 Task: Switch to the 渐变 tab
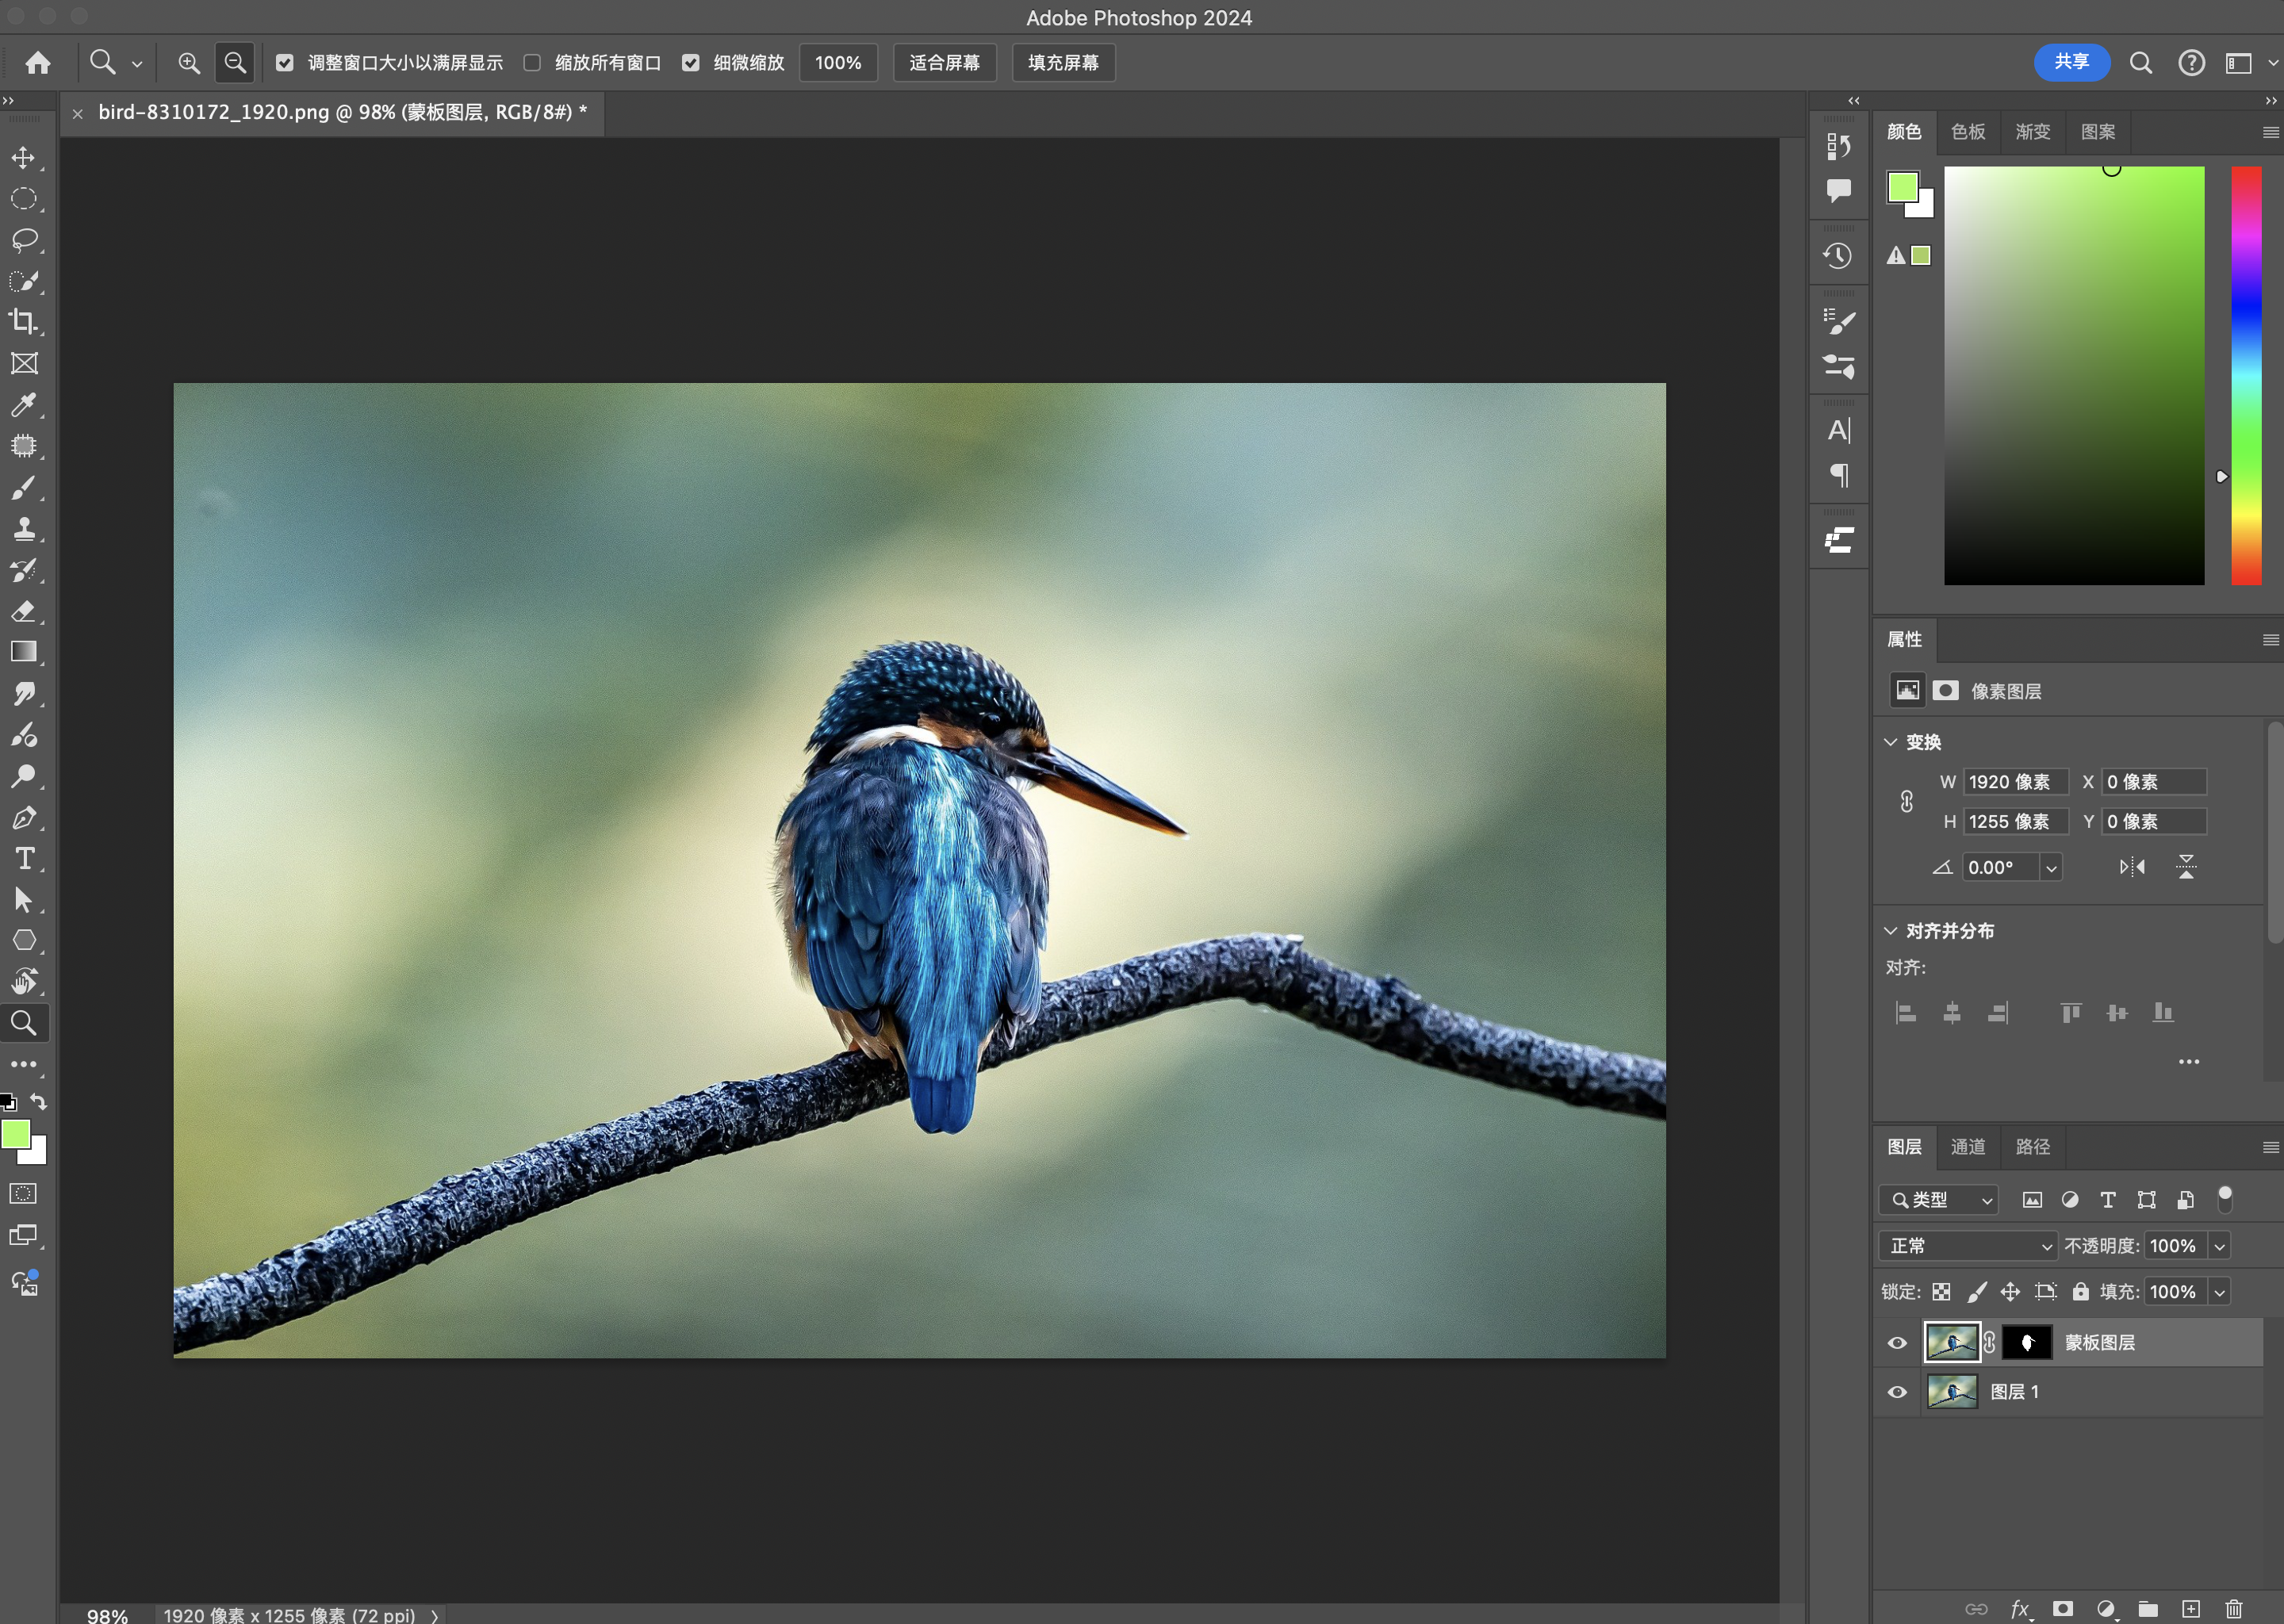point(2032,132)
